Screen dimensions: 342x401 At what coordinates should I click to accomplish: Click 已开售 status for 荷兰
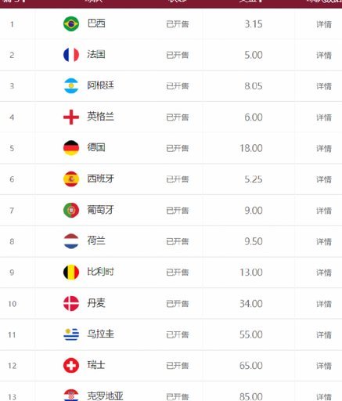tap(178, 241)
